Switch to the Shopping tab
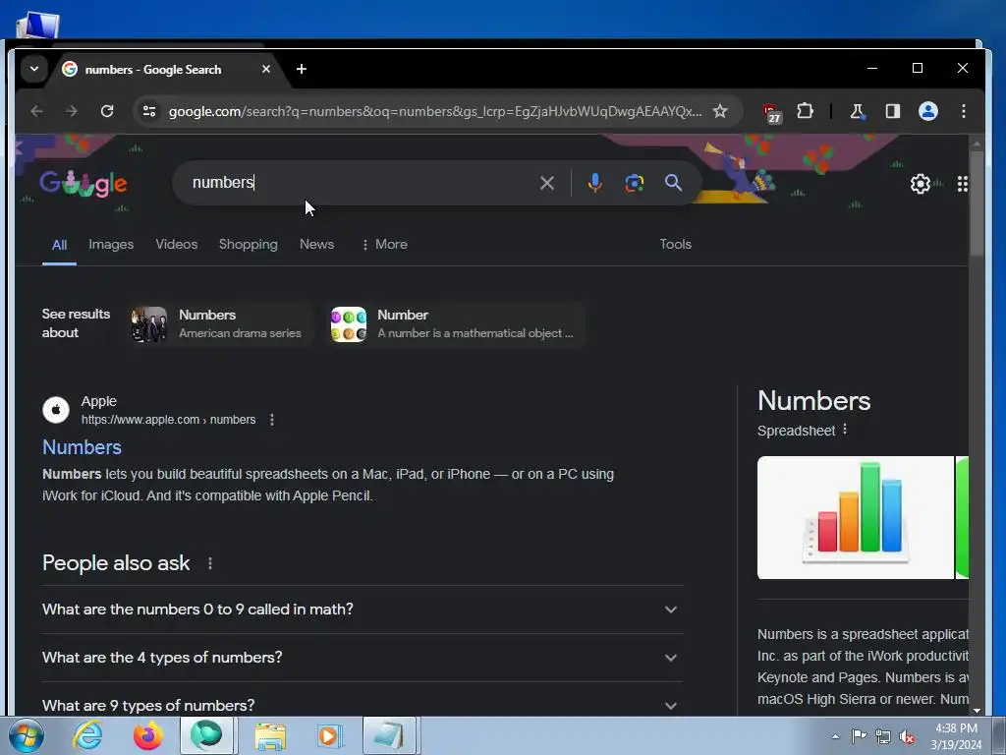This screenshot has height=755, width=1006. coord(249,245)
